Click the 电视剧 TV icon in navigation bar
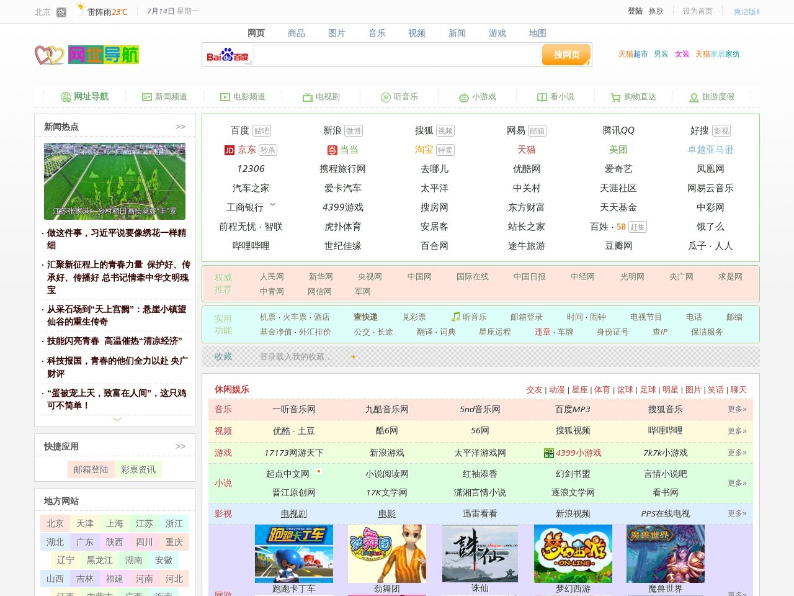The image size is (794, 596). coord(307,97)
